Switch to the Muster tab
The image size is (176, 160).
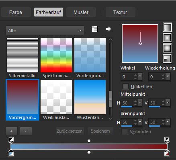[x=81, y=12]
